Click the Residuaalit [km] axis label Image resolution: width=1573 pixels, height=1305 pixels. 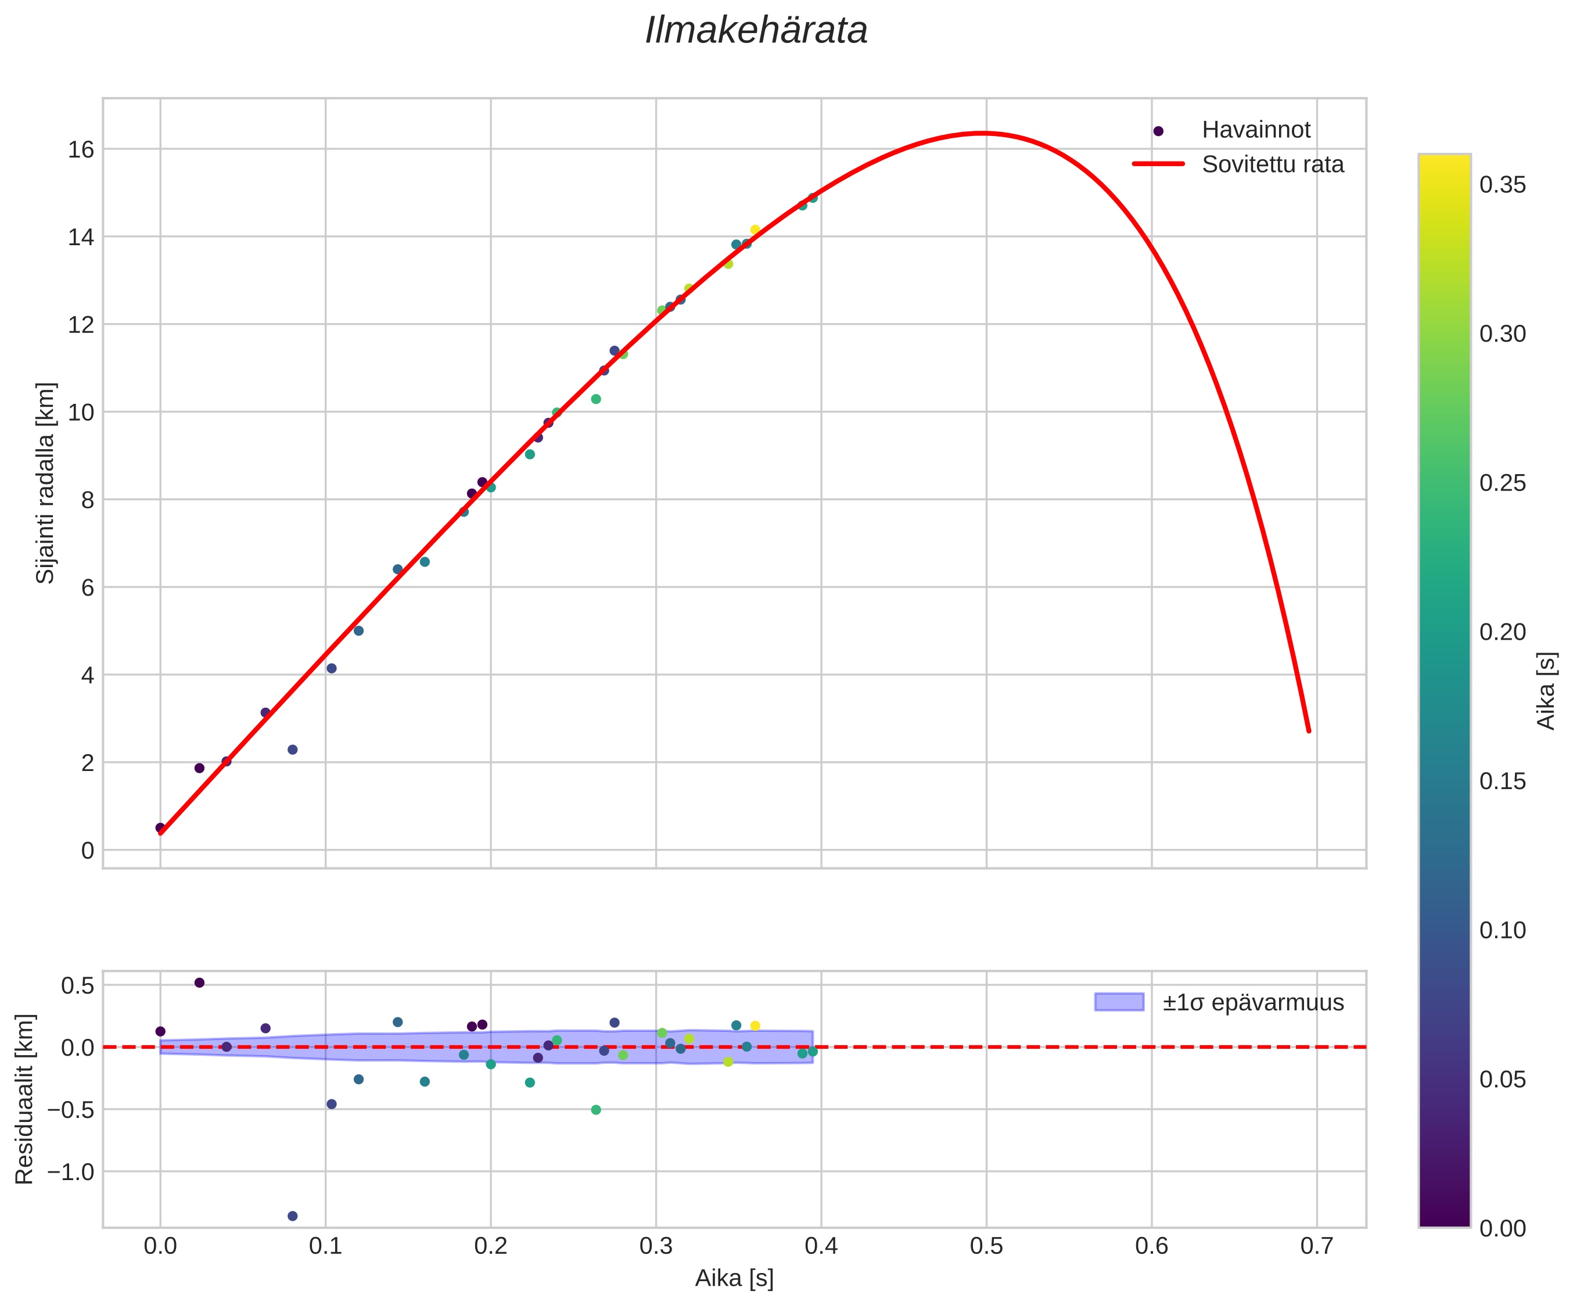[25, 1099]
